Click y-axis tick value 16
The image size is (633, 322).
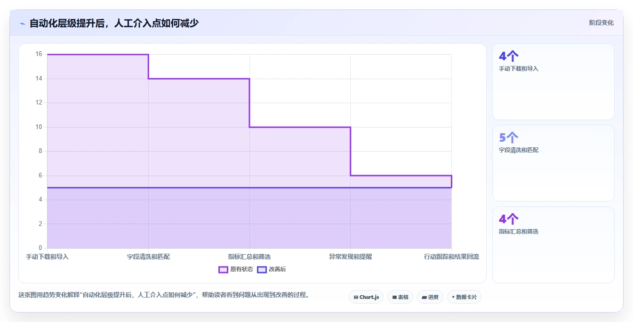(39, 54)
